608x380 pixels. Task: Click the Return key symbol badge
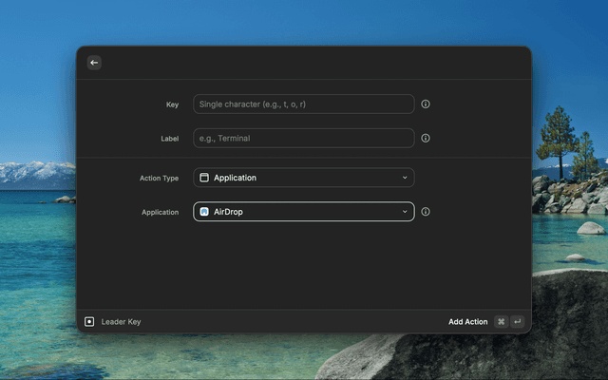tap(517, 322)
